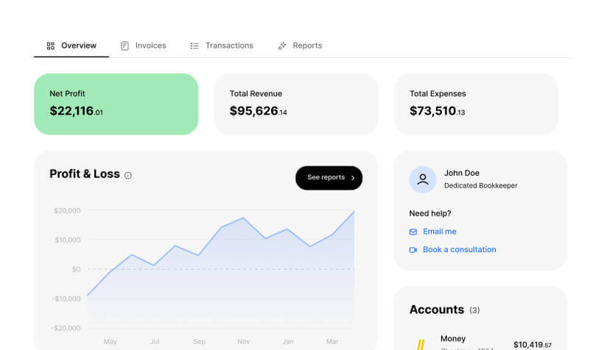Select the Net Profit card

(116, 104)
